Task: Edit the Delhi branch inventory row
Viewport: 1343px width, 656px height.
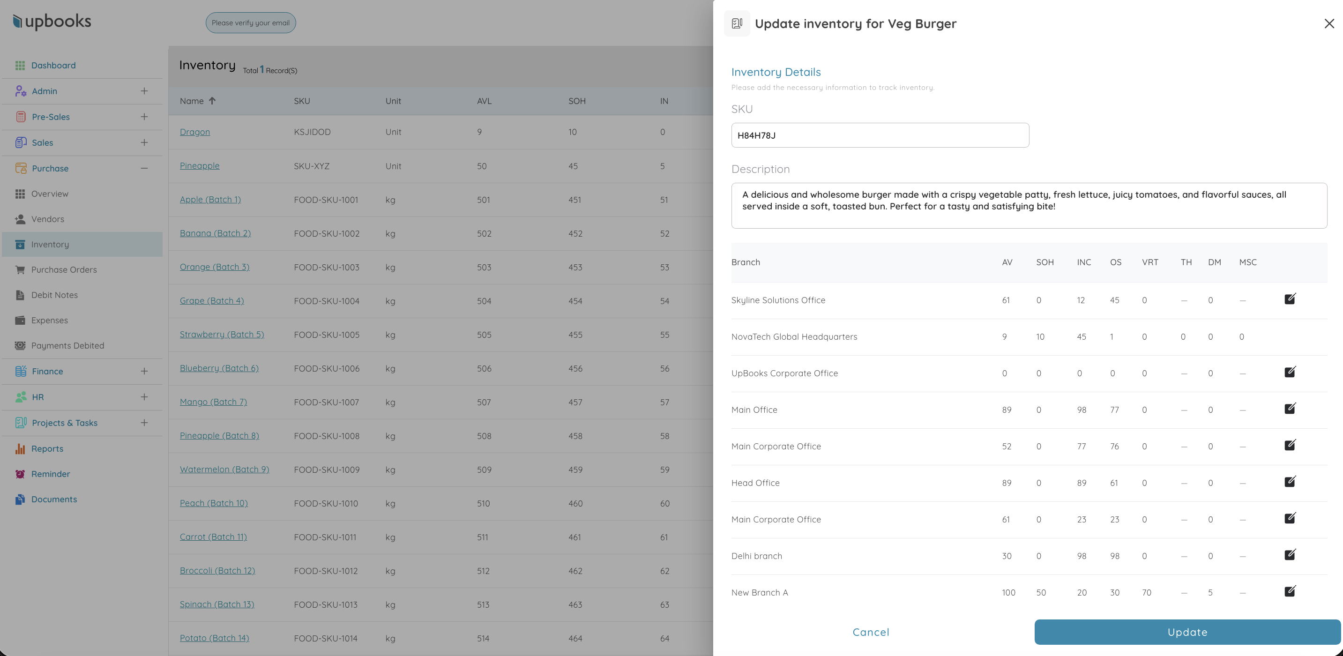Action: [x=1290, y=554]
